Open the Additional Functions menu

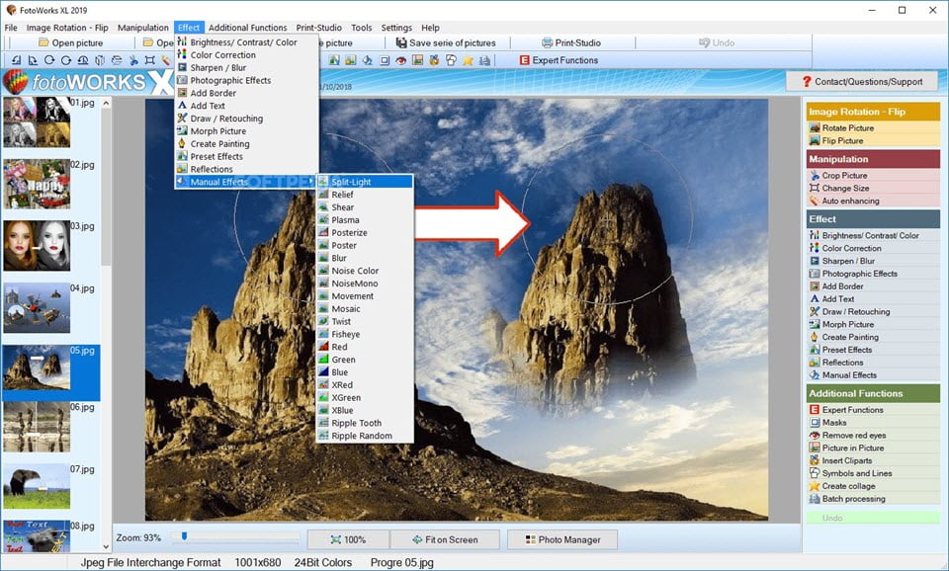click(x=247, y=28)
